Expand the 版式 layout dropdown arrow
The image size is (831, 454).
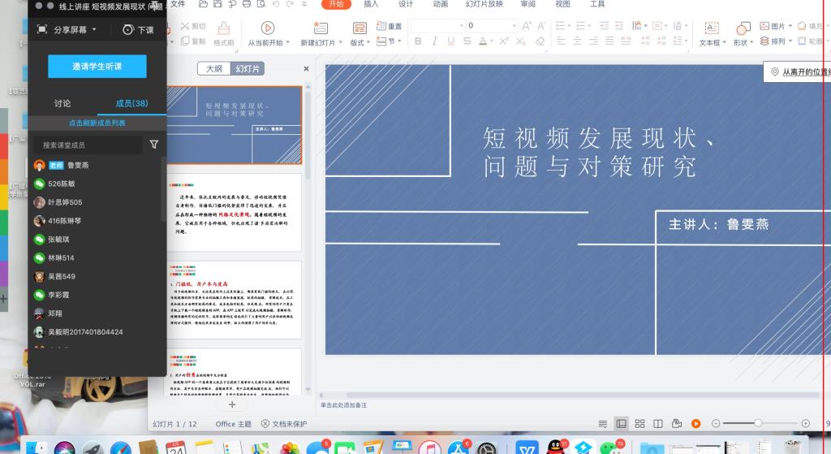pyautogui.click(x=368, y=42)
